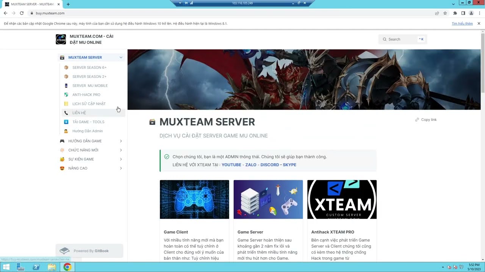Expand the SỰ KIỆN GAME section chevron

(x=121, y=159)
